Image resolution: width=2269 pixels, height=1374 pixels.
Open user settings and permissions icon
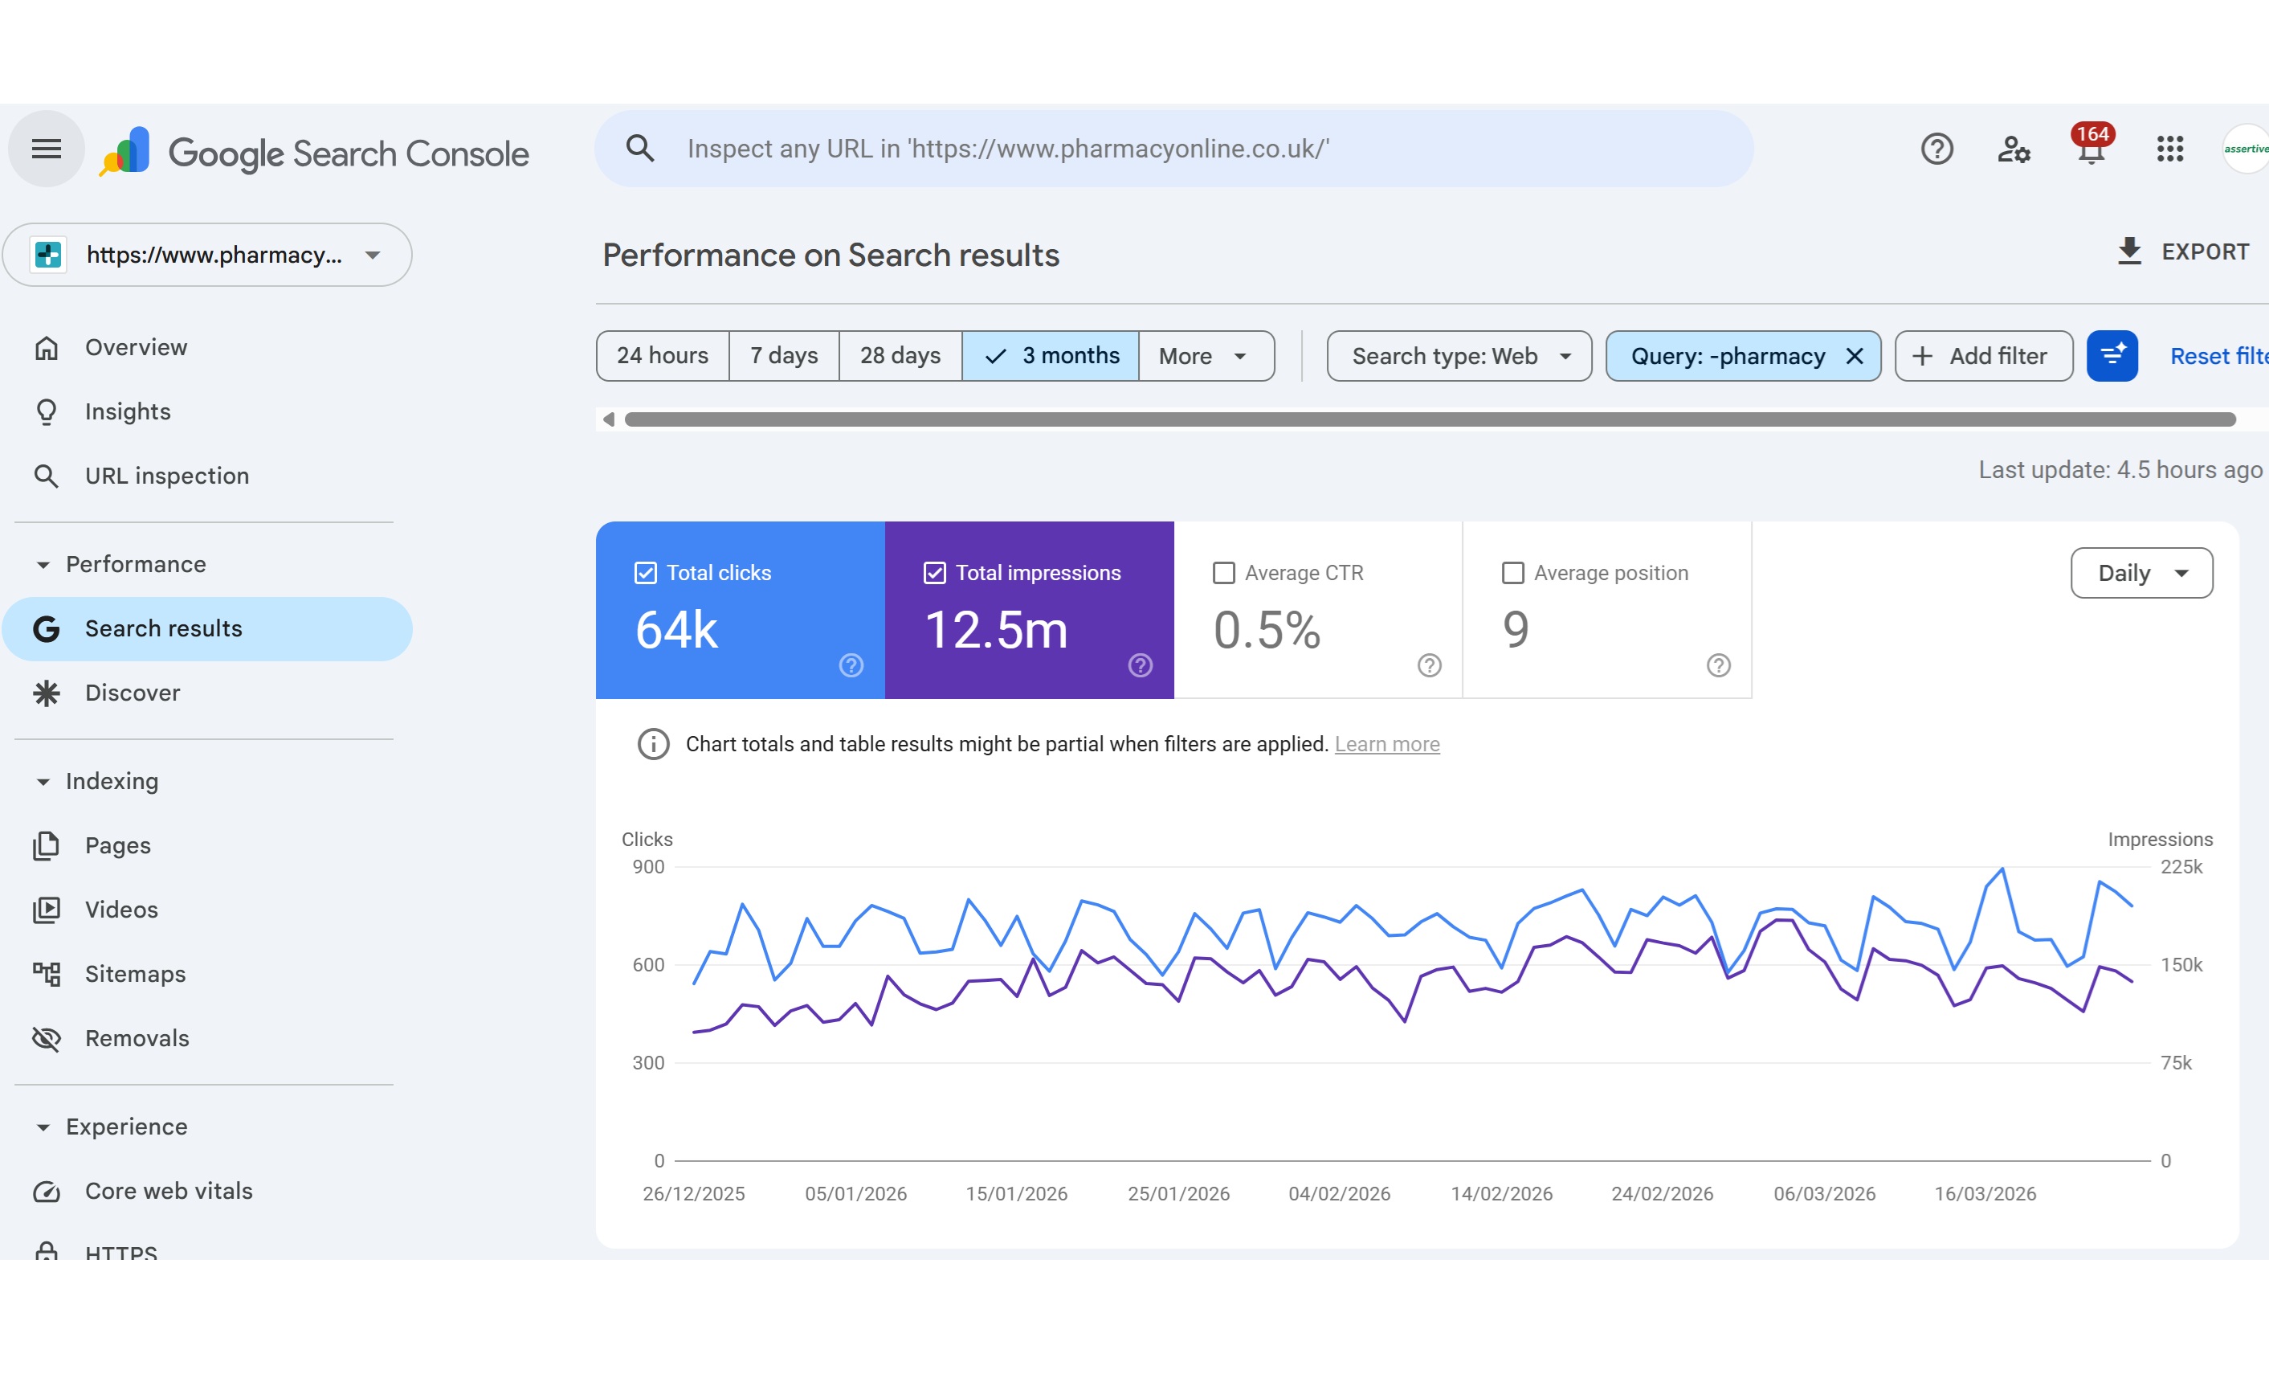click(x=2014, y=150)
